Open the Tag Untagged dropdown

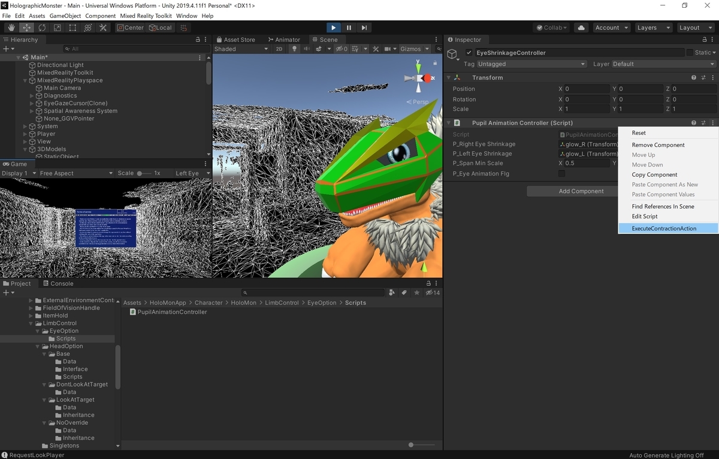click(531, 64)
